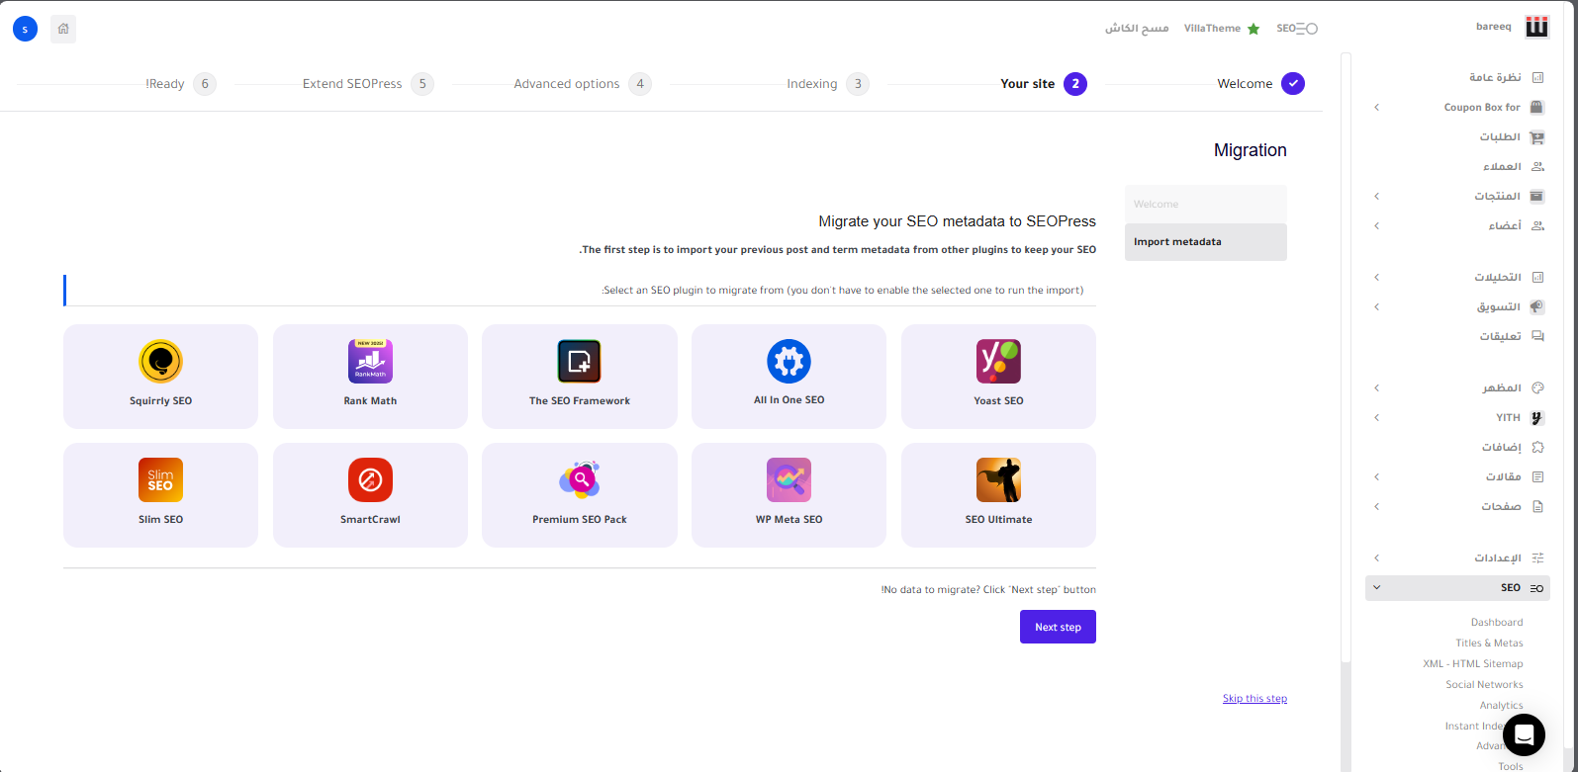
Task: Select the Yoast SEO plugin icon
Action: 998,362
